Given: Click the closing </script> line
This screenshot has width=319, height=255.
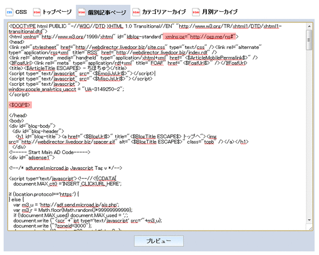Looking at the screenshot, I should coord(19,95).
